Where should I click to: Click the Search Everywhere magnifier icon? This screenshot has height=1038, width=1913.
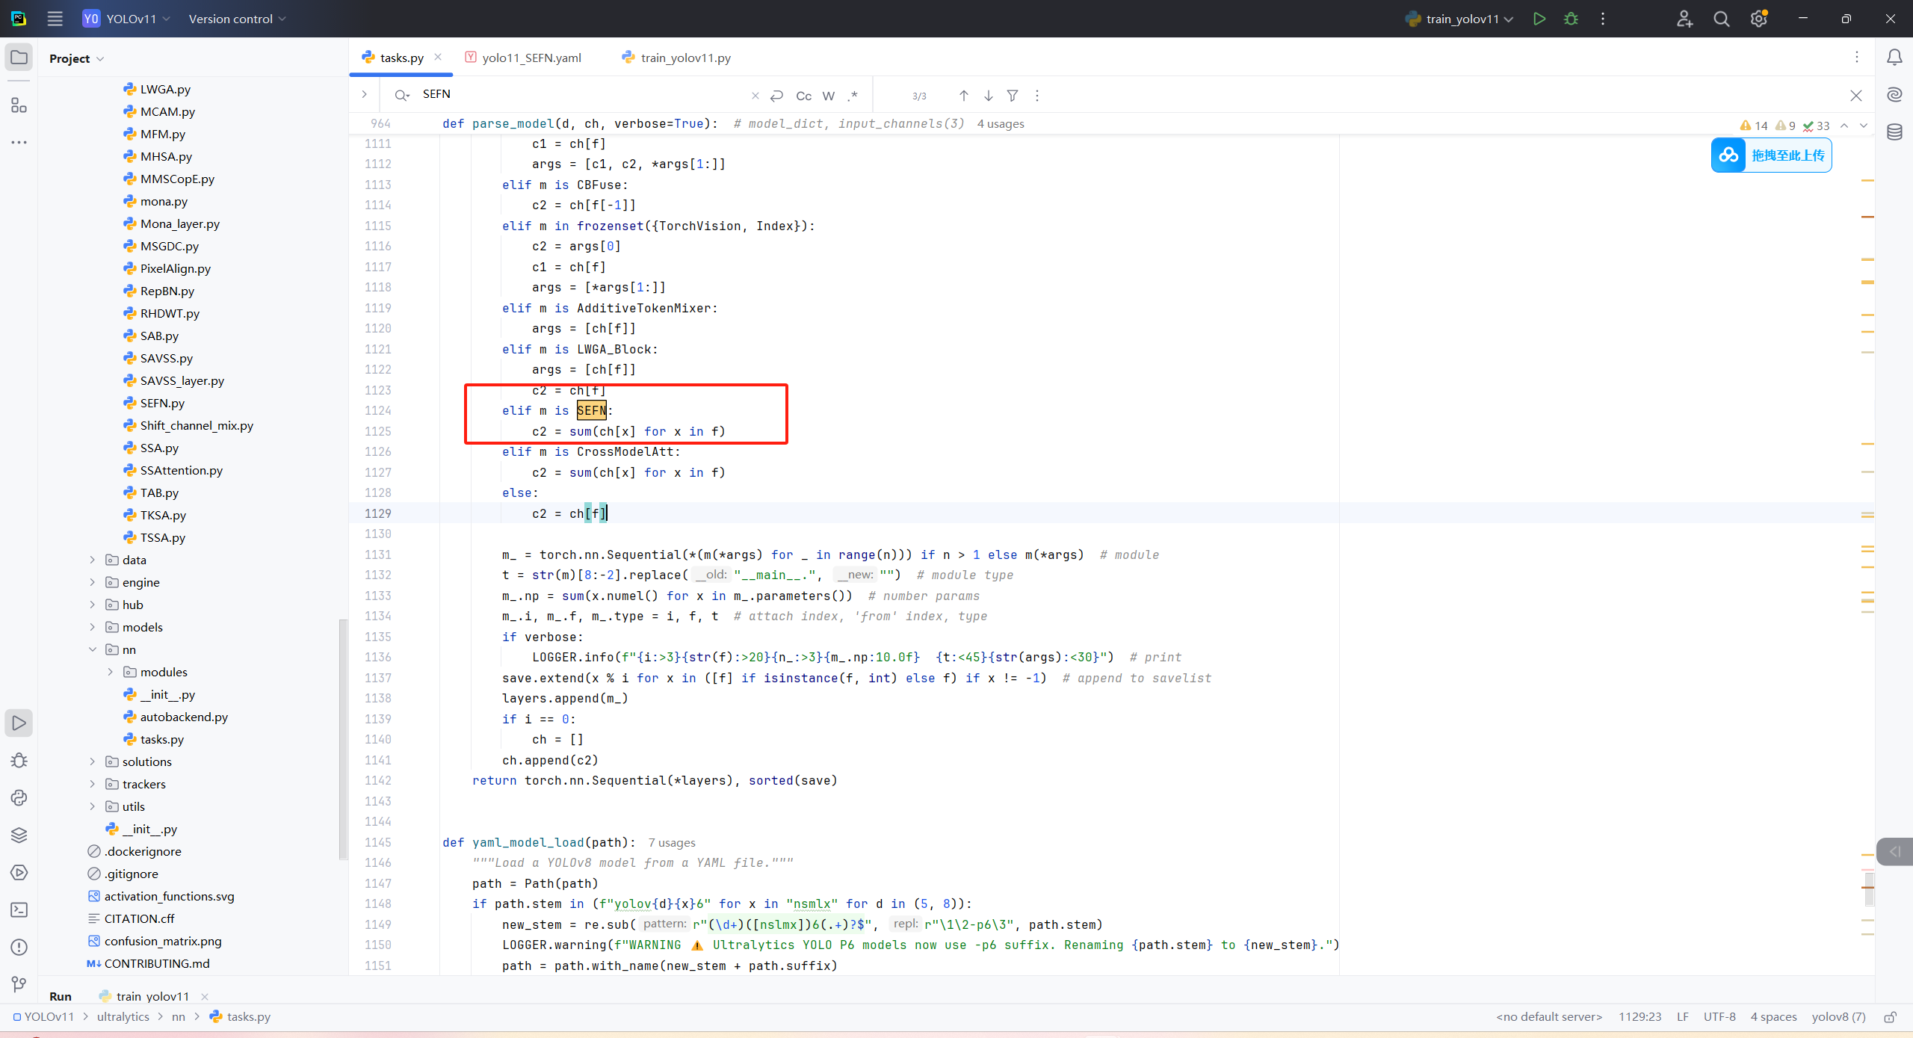tap(1722, 19)
